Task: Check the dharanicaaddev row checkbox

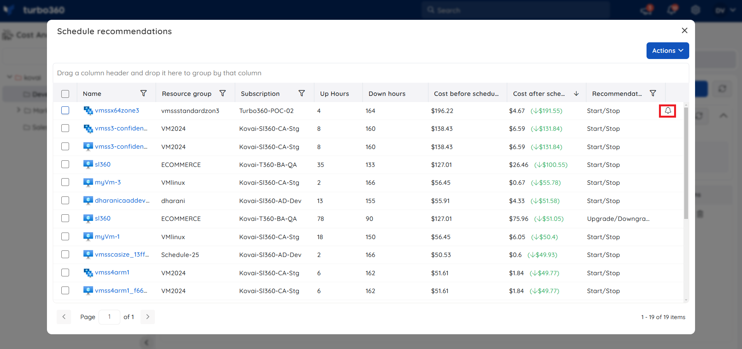Action: coord(65,200)
